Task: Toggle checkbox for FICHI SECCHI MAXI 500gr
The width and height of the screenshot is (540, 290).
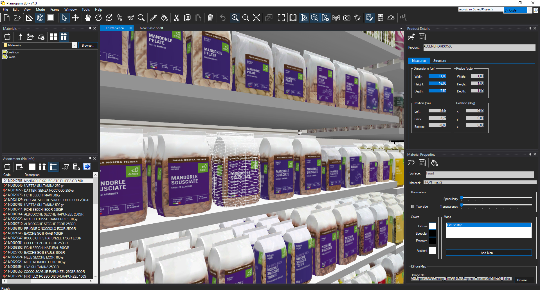Action: (x=5, y=195)
